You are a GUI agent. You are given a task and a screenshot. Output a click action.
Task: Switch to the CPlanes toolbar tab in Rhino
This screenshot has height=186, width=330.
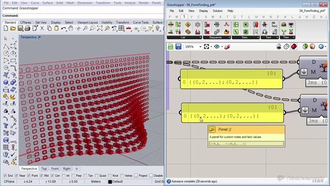click(26, 22)
